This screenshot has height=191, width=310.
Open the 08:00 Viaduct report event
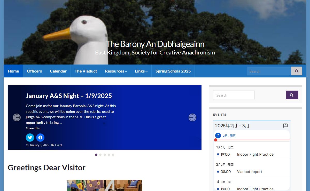[252, 172]
